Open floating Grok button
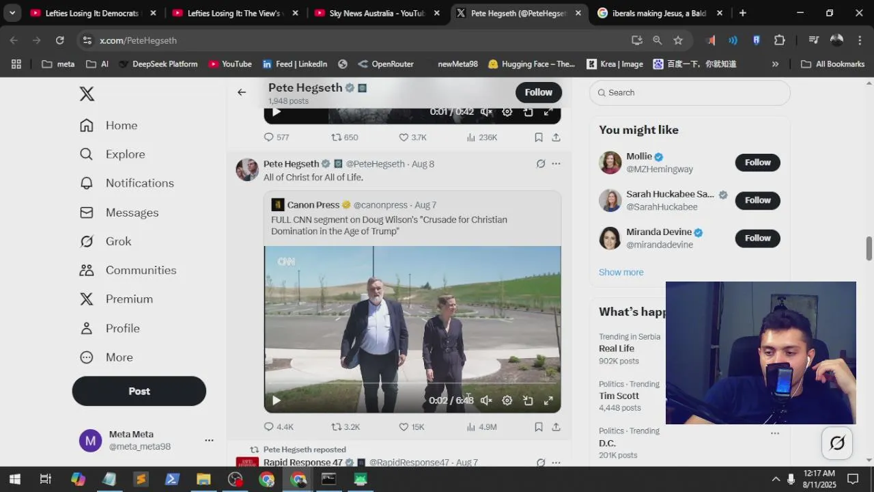 click(x=837, y=443)
